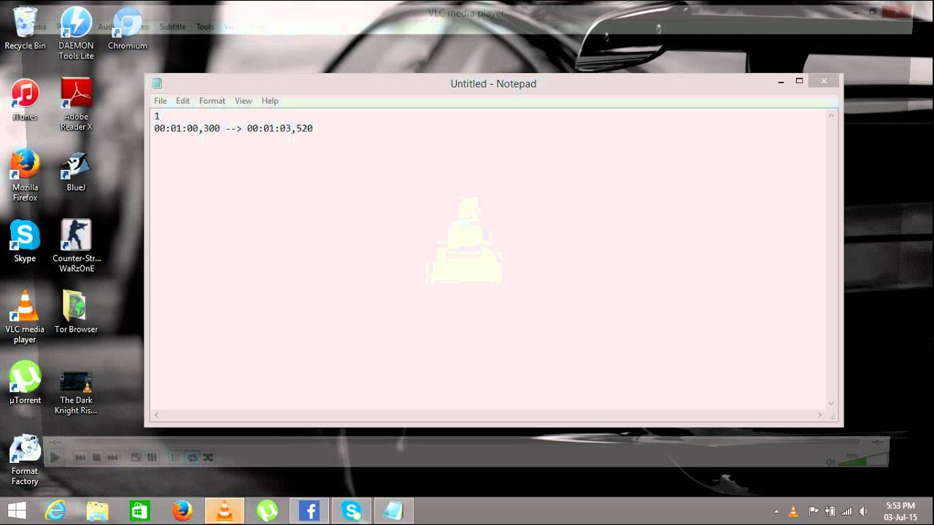Open the network signal tray icon
This screenshot has height=525, width=934.
[x=846, y=511]
